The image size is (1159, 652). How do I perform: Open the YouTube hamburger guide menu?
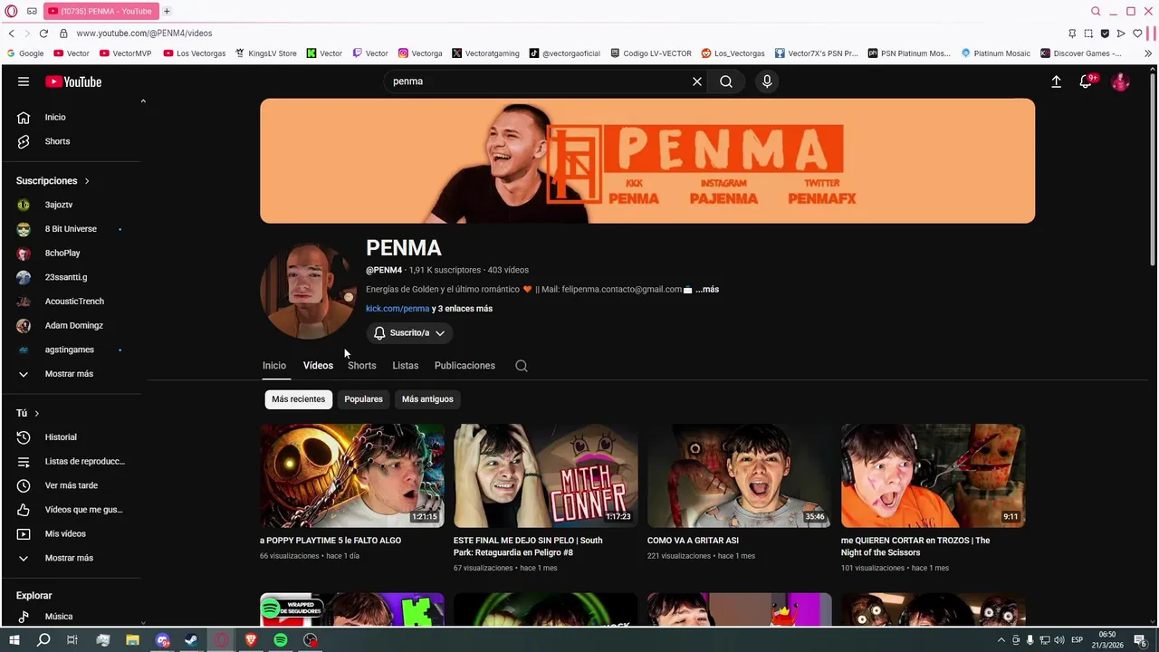(x=24, y=81)
